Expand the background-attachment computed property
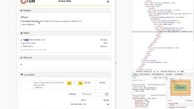Screen dimensions: 194x109 coord(169,107)
